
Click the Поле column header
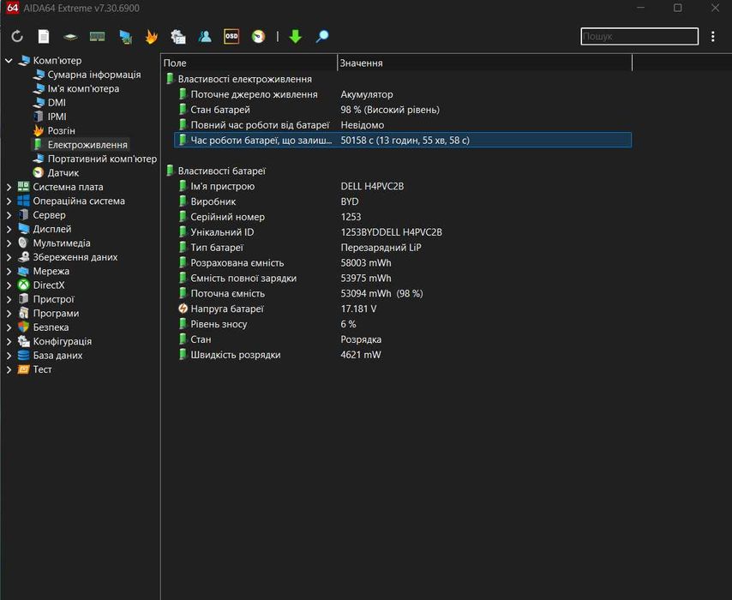249,63
